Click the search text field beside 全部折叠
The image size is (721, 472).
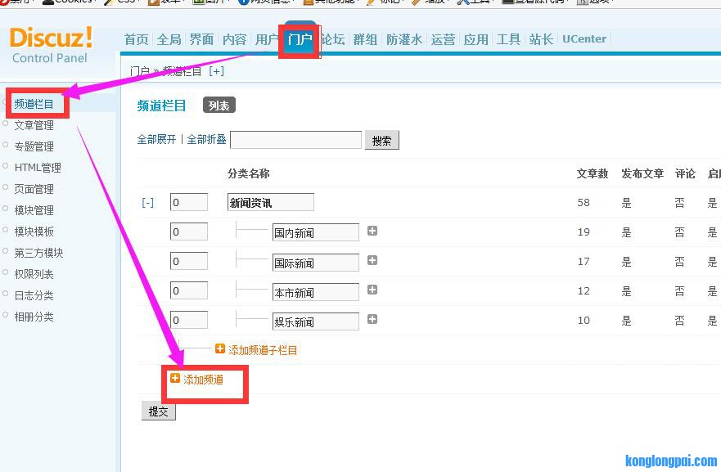(295, 140)
